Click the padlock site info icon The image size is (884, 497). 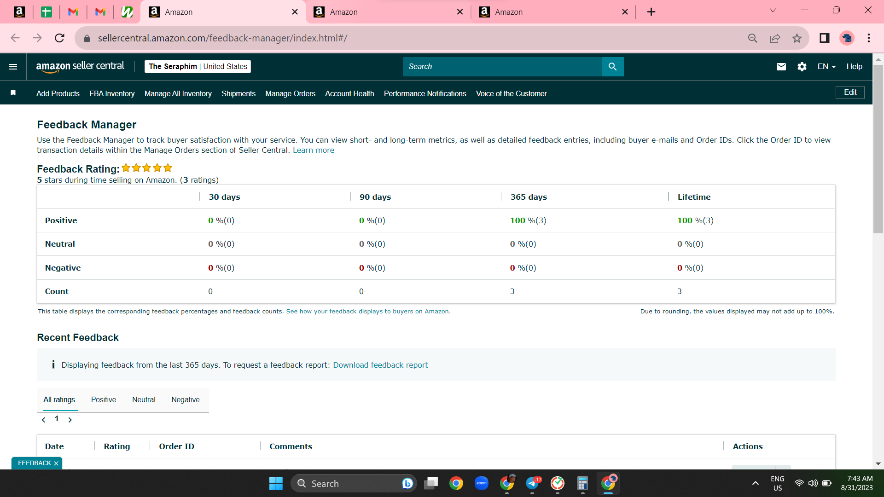[87, 38]
